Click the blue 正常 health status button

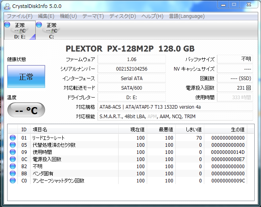(26, 77)
